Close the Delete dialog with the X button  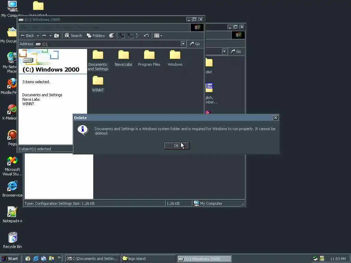(276, 118)
